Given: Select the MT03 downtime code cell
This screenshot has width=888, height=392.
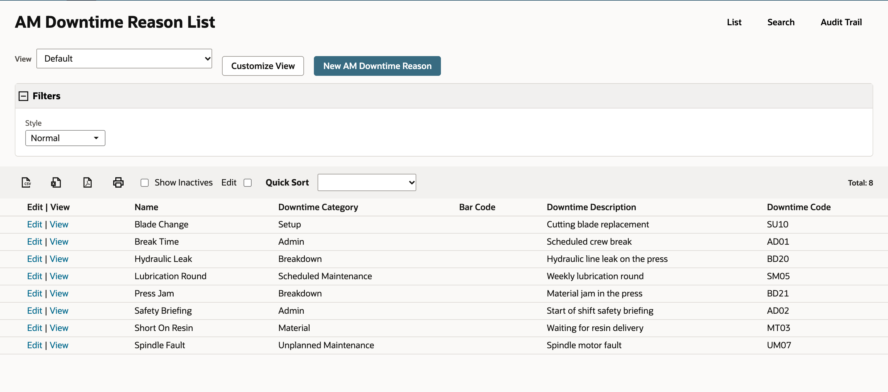Looking at the screenshot, I should (778, 328).
